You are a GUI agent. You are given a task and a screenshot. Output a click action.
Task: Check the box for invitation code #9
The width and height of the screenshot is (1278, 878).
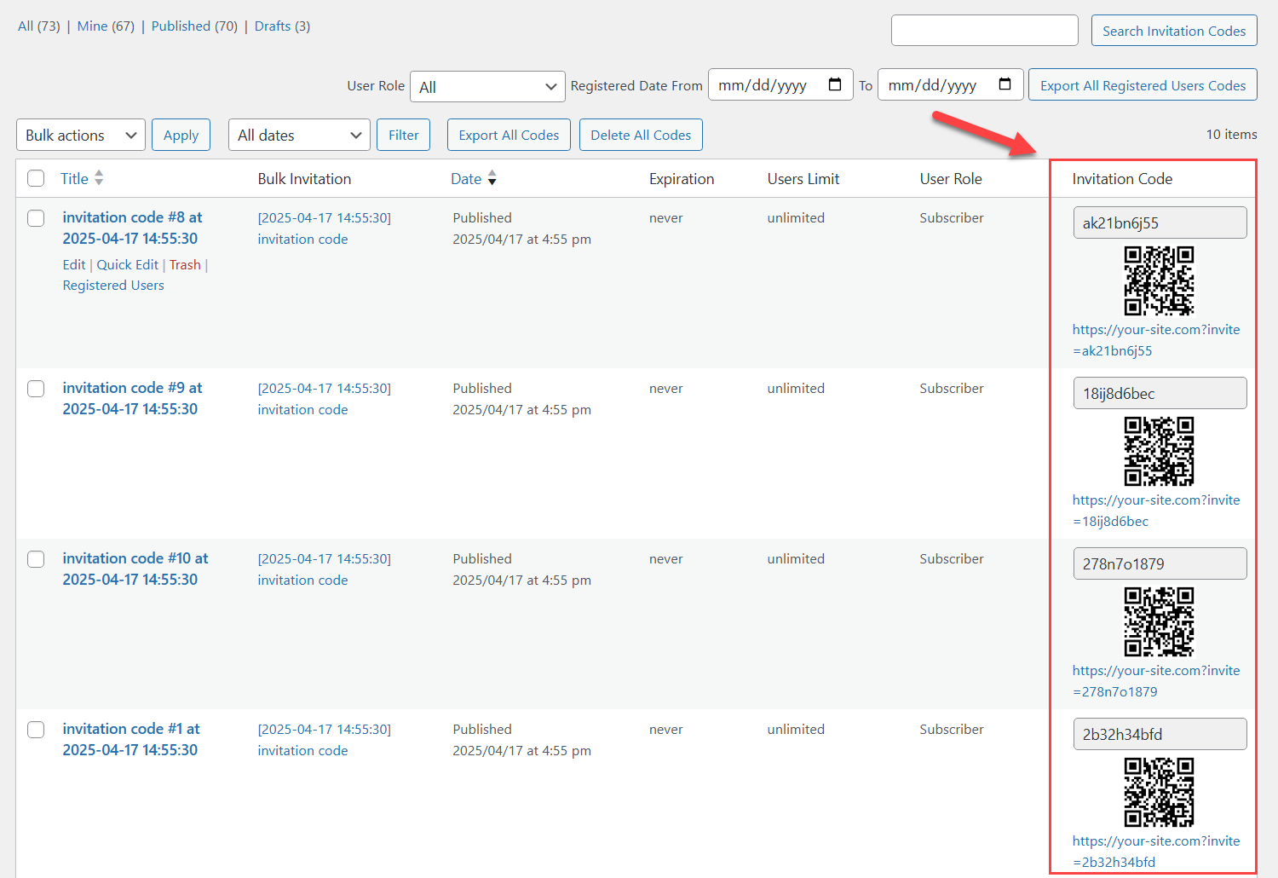click(36, 389)
